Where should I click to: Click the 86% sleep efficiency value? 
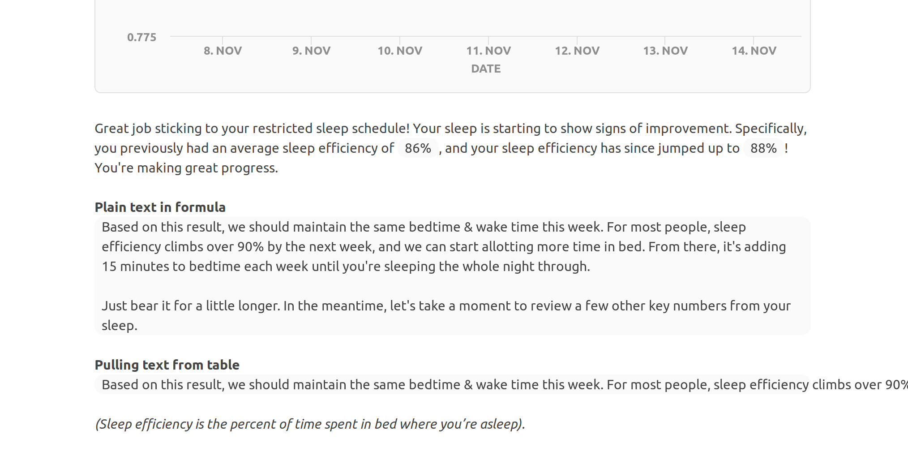tap(418, 148)
